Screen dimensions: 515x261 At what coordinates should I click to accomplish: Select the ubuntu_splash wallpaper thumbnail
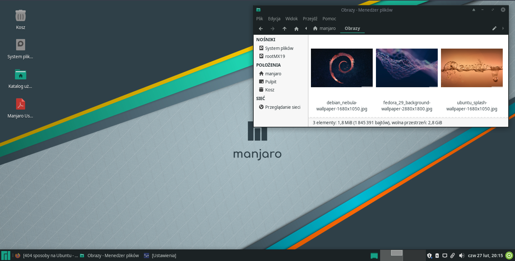[x=472, y=68]
